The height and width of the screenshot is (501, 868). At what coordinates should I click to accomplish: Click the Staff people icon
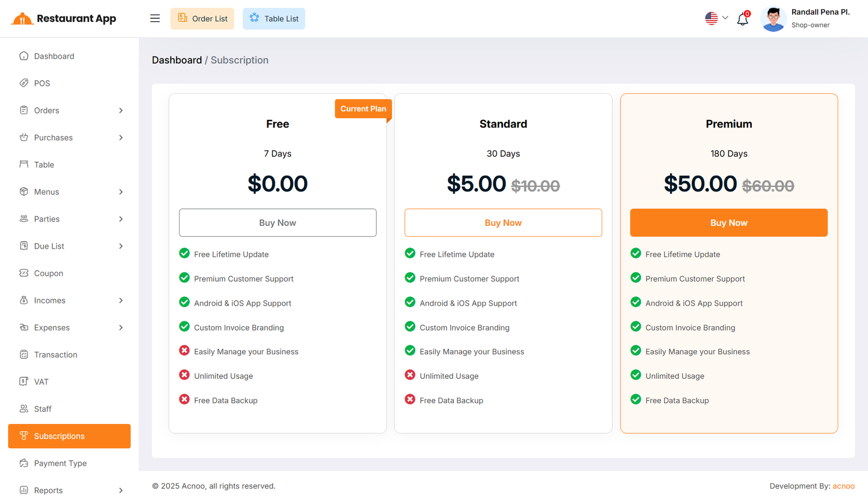pos(24,409)
